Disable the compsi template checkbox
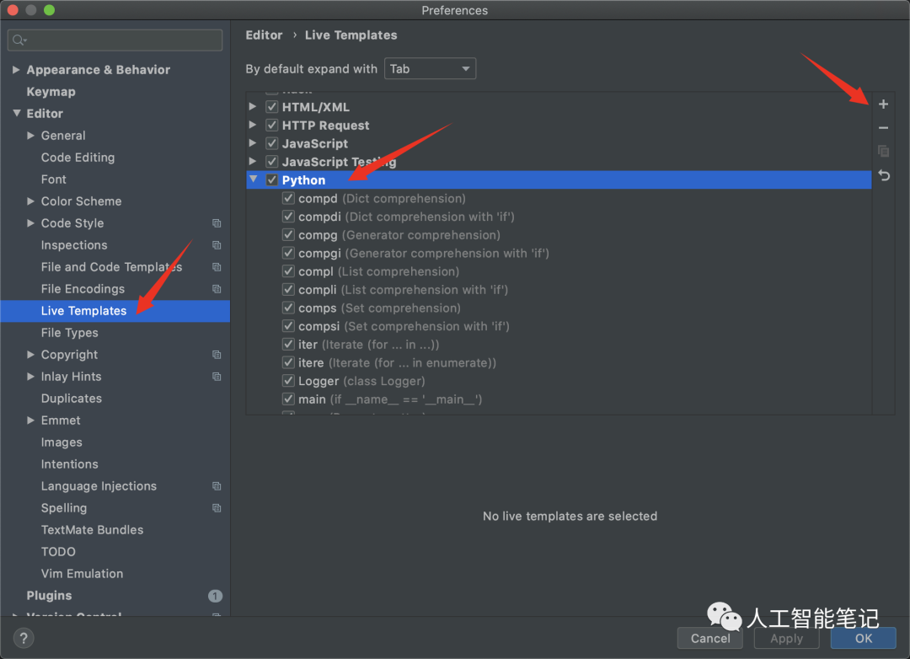The height and width of the screenshot is (659, 910). (x=288, y=326)
